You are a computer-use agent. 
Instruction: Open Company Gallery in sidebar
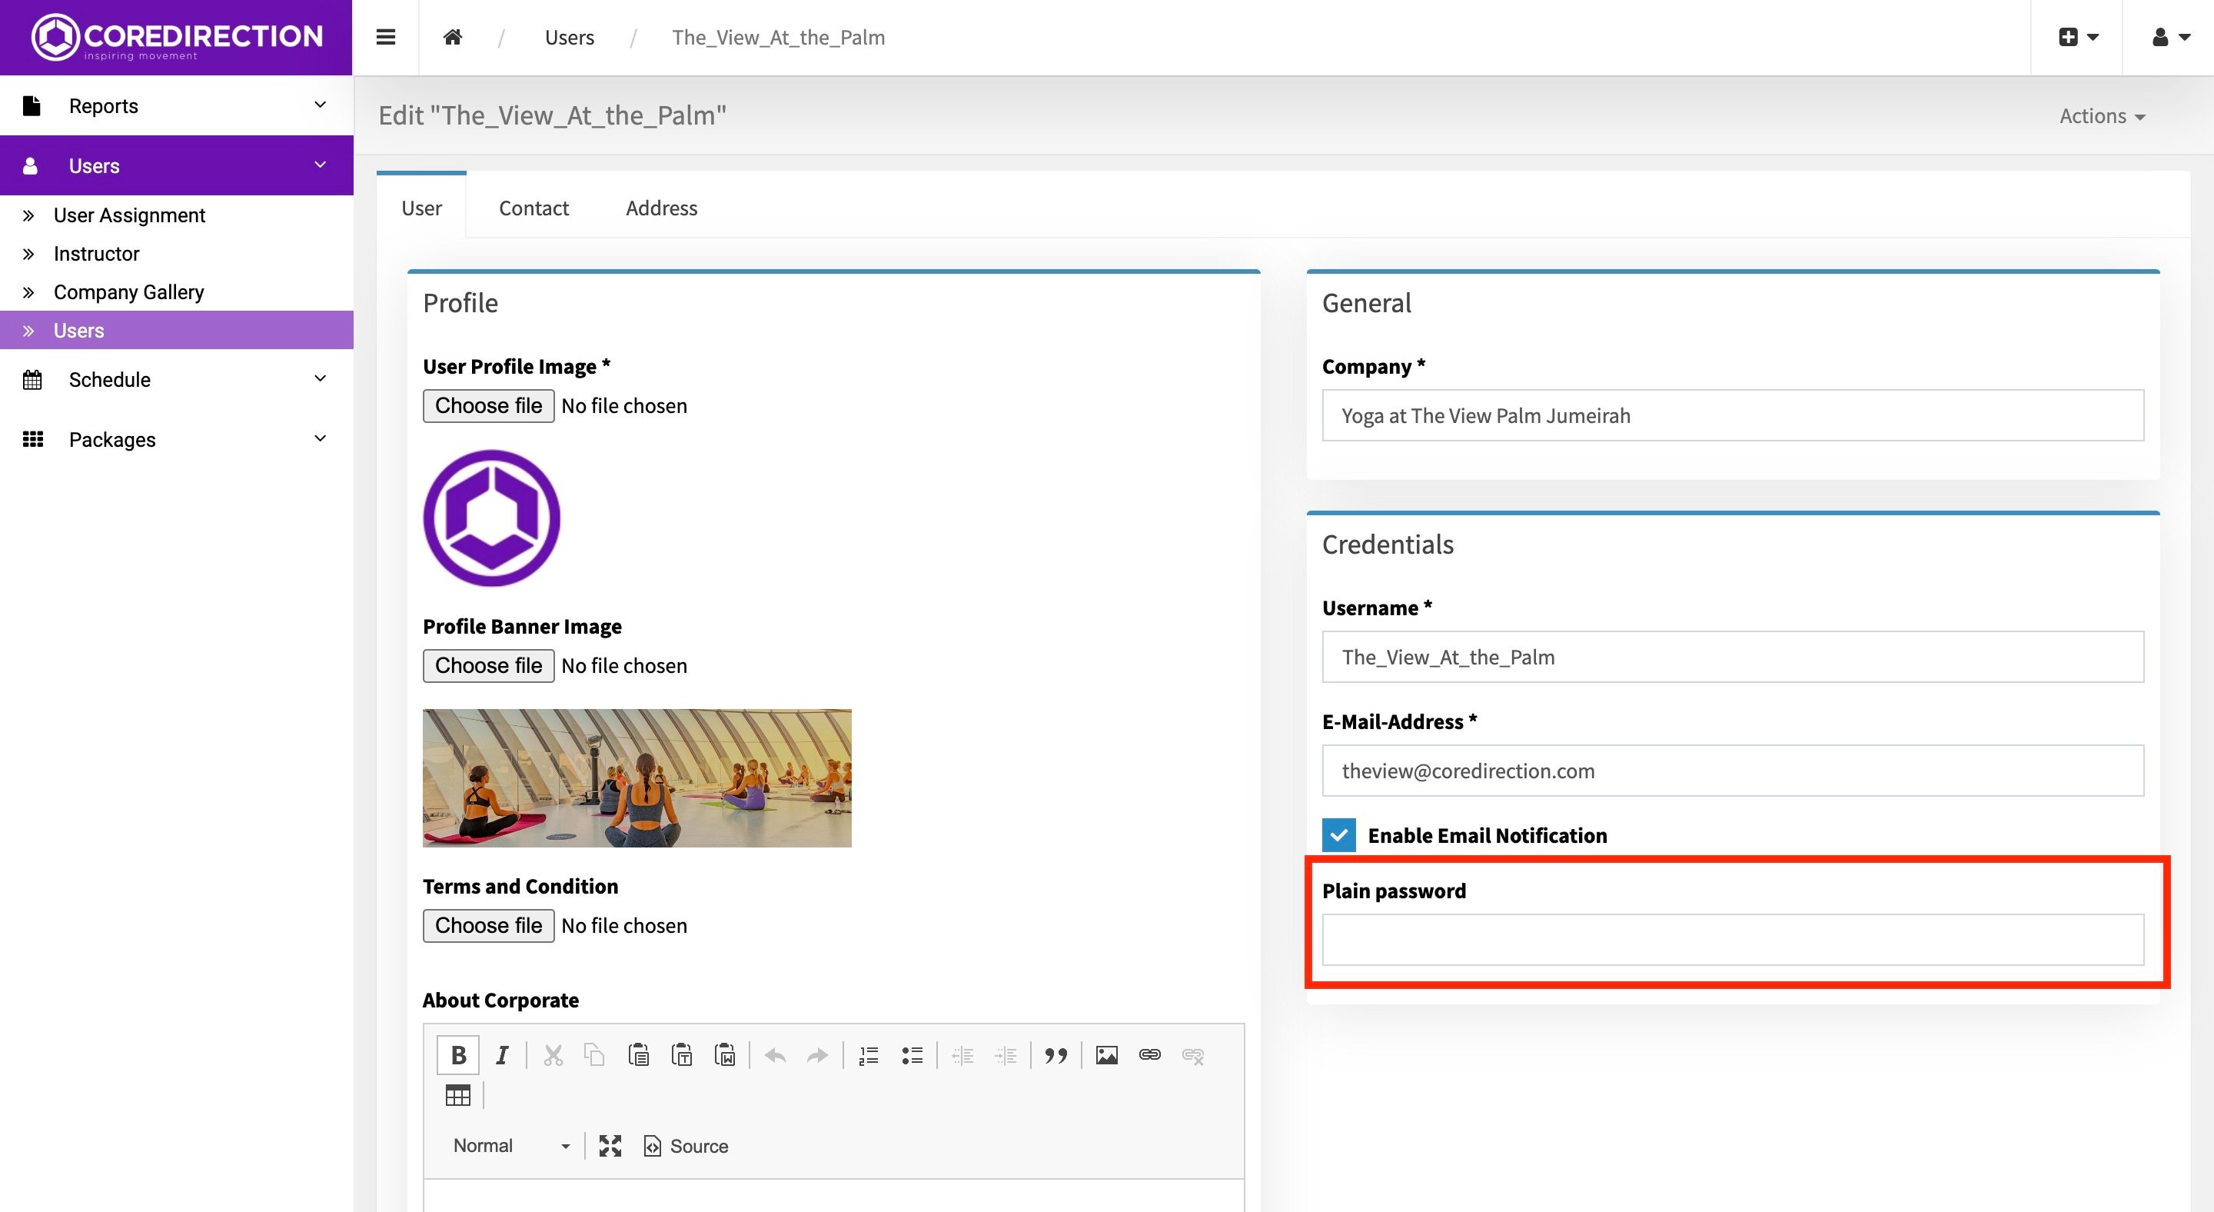pos(176,291)
